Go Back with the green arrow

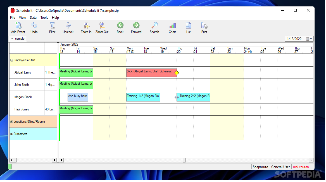tap(120, 25)
